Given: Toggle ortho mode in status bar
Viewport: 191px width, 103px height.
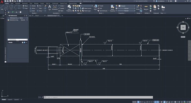Looking at the screenshot, I should (x=145, y=102).
